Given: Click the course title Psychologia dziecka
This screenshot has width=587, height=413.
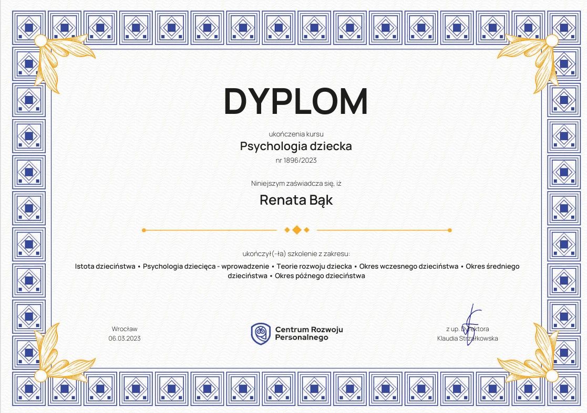Looking at the screenshot, I should [296, 146].
